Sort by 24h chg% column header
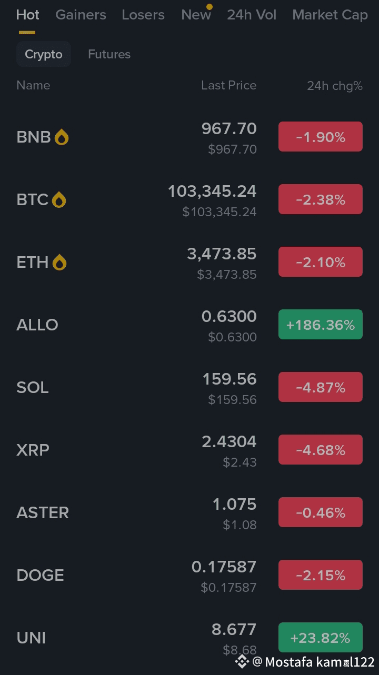This screenshot has width=379, height=675. click(335, 86)
